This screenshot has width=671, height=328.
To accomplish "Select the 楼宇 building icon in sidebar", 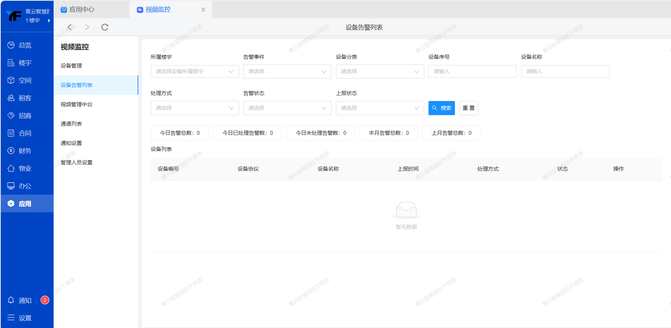I will (x=11, y=63).
